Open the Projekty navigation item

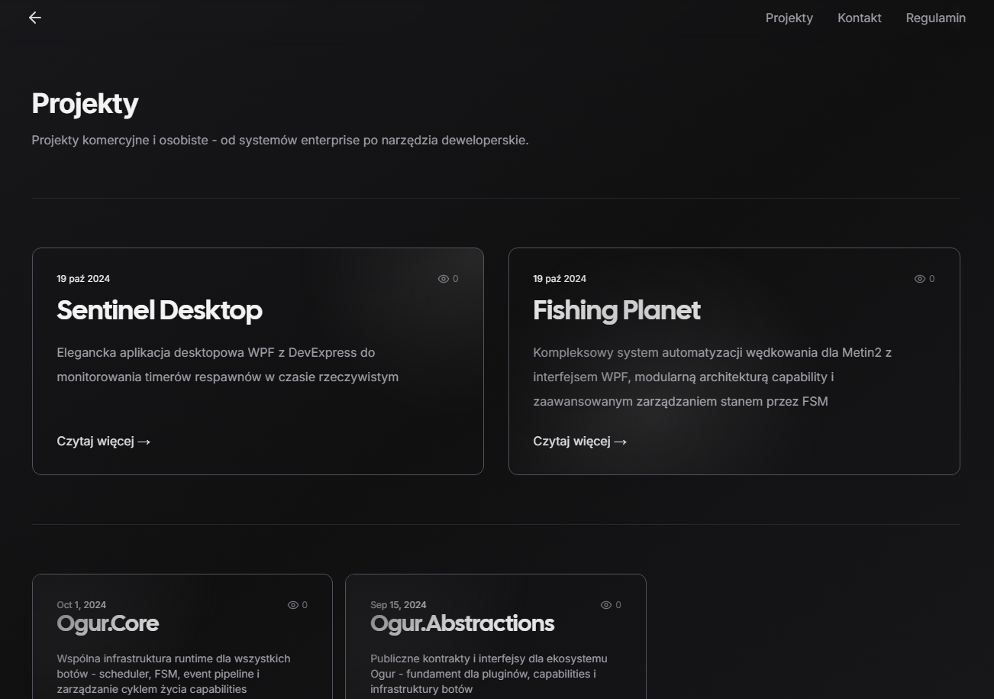point(789,18)
